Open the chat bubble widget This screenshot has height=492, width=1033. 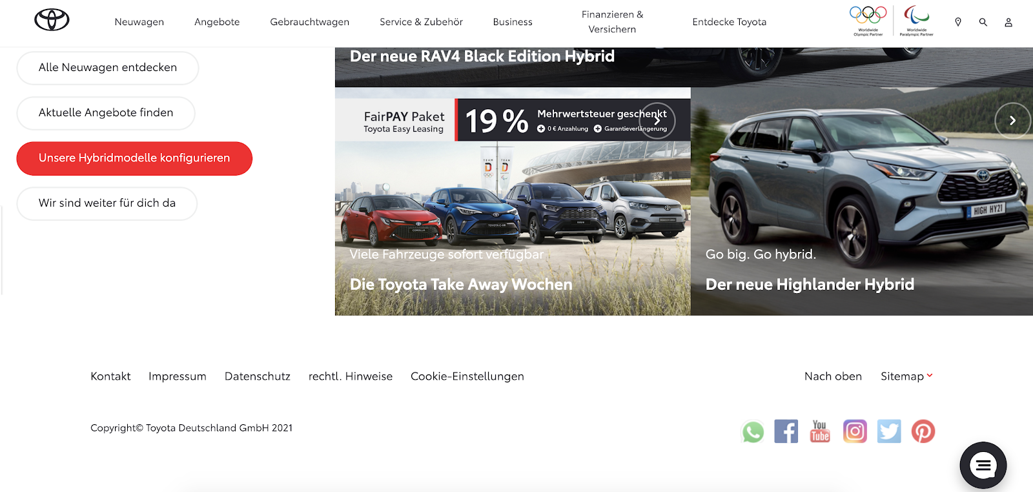pyautogui.click(x=983, y=466)
